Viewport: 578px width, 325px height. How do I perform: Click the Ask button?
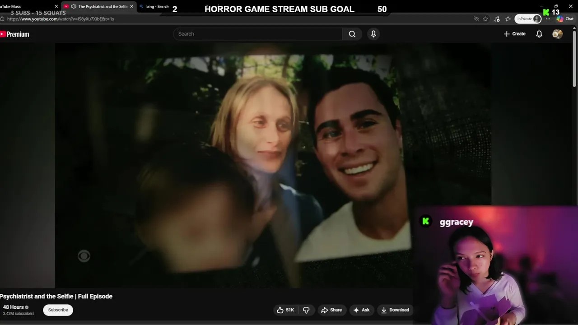361,310
